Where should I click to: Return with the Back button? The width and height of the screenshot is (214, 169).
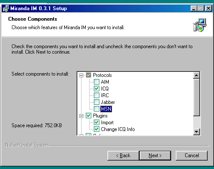tap(123, 155)
